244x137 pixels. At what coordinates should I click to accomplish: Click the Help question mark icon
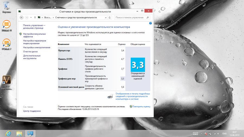[150, 24]
